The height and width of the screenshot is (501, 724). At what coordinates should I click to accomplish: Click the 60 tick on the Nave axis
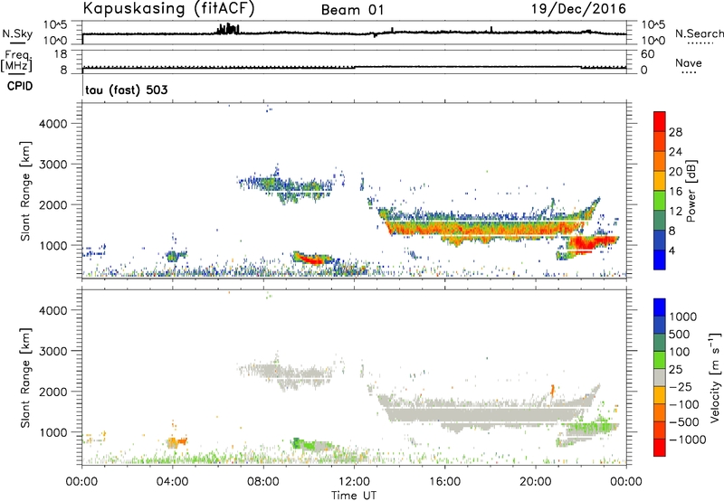pyautogui.click(x=647, y=54)
